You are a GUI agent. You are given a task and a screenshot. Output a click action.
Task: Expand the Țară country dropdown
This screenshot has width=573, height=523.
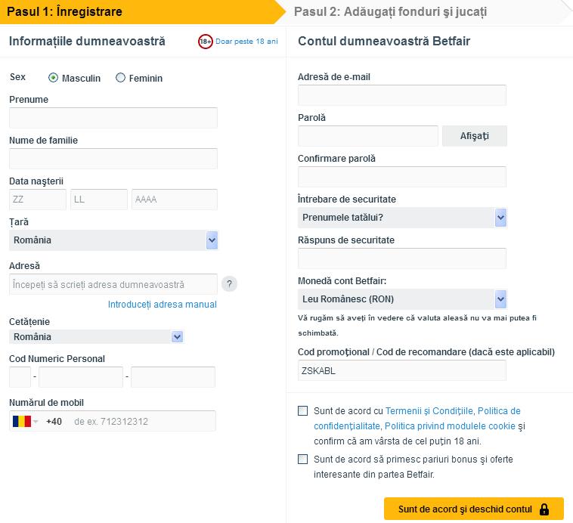[113, 240]
